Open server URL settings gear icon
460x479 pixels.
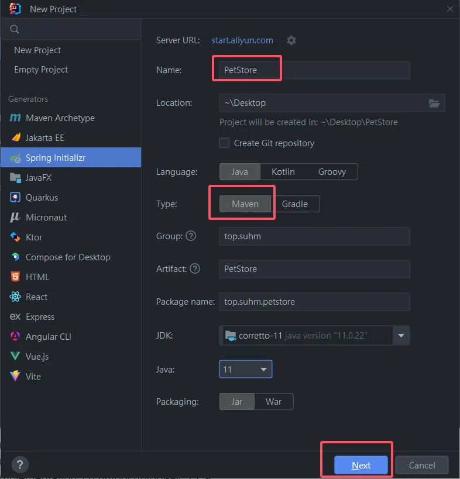(291, 40)
